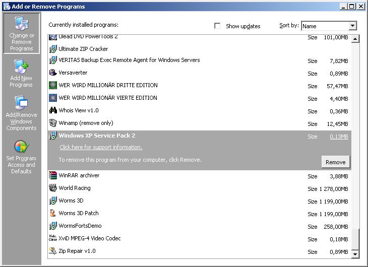368x267 pixels.
Task: Click the Windows XP Service Pack 2 icon
Action: pos(53,136)
